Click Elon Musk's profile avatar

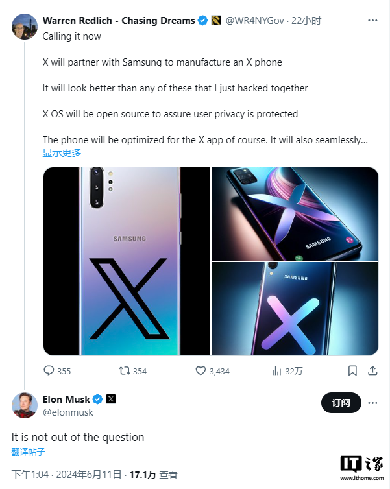pos(25,405)
